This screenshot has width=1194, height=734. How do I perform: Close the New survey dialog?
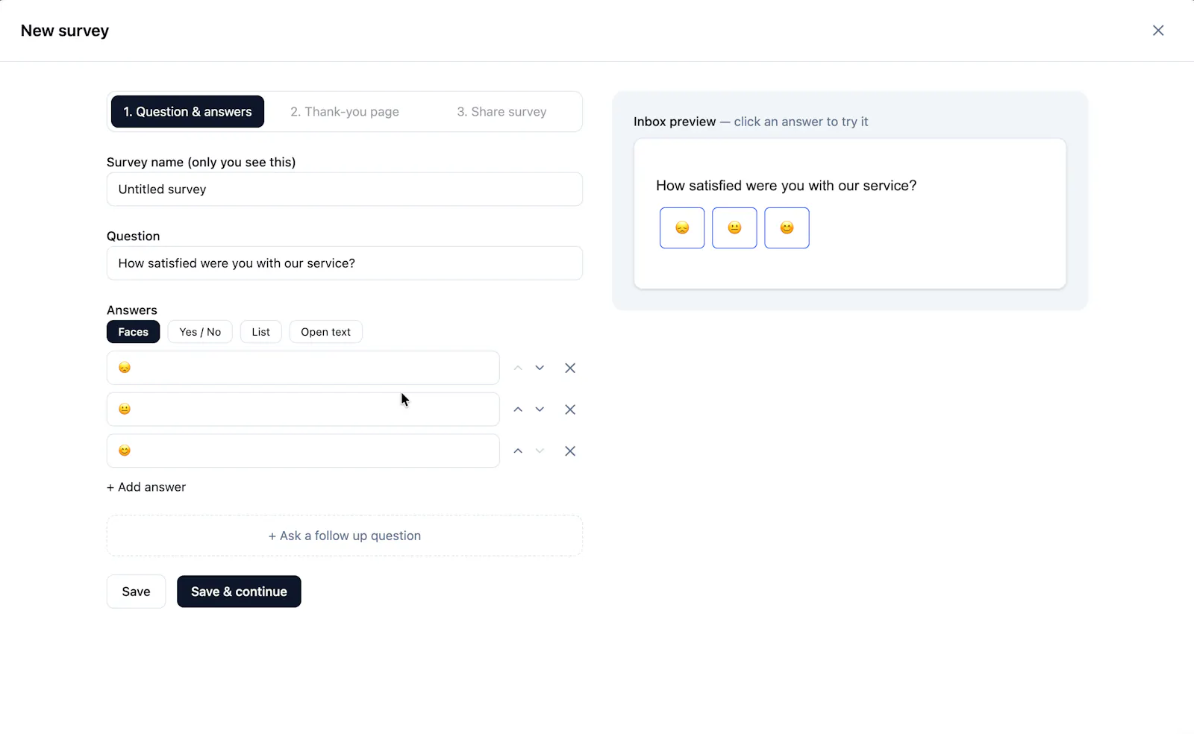coord(1158,31)
